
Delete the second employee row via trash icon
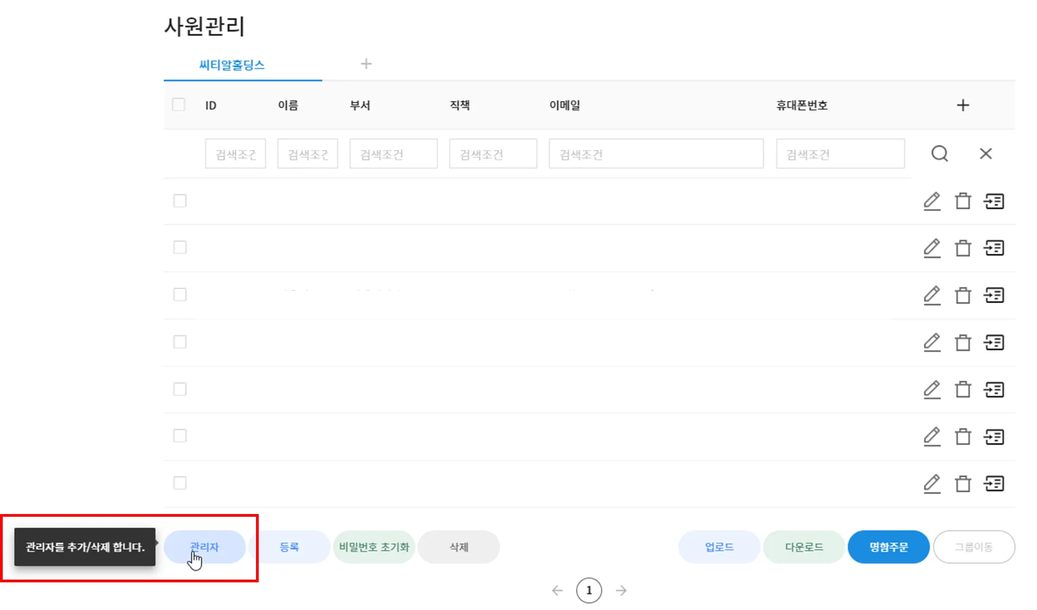[x=963, y=248]
